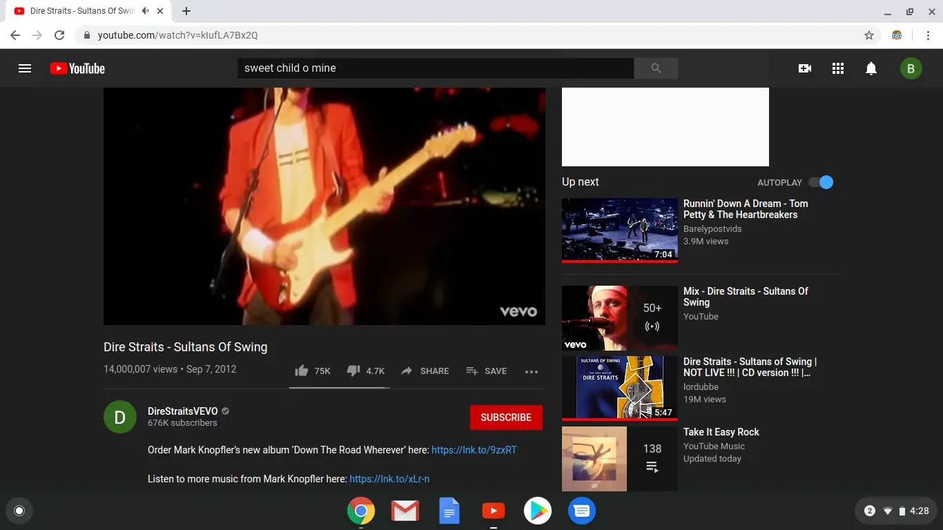Open notification count badge 2
943x530 pixels.
pyautogui.click(x=870, y=511)
